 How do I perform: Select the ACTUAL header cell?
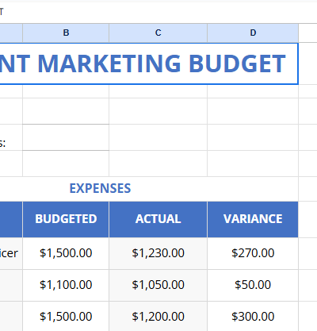tap(158, 219)
